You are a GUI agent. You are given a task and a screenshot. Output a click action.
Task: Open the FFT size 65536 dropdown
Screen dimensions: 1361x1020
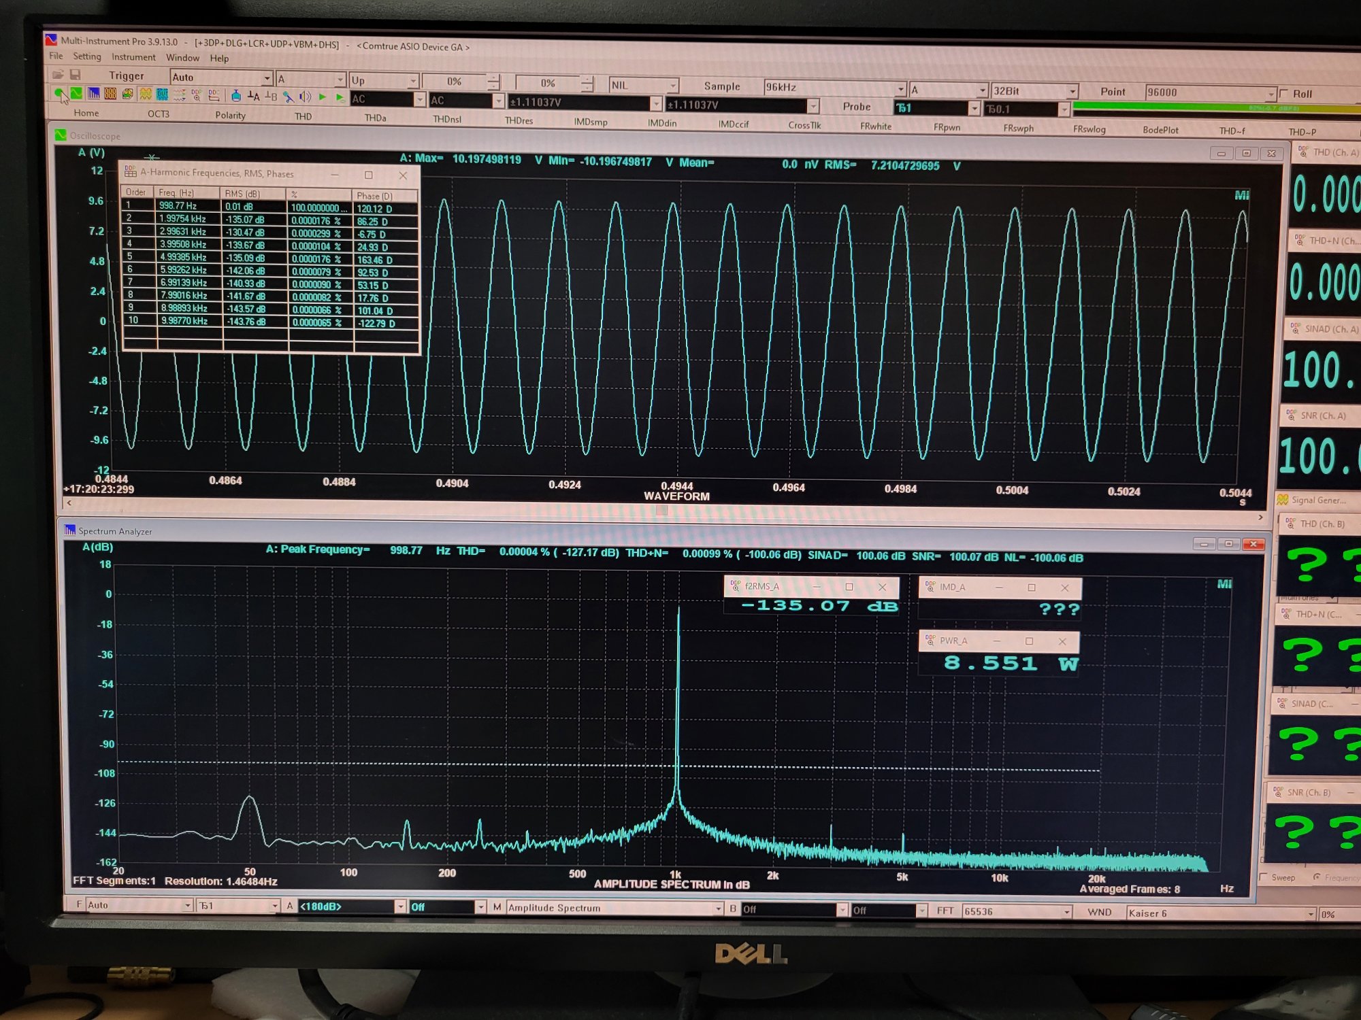pos(1017,911)
